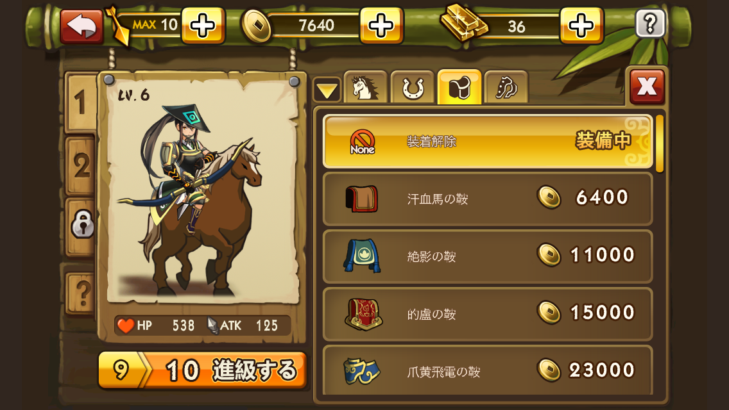Switch to the horseshoe tab
729x410 pixels.
[x=413, y=87]
